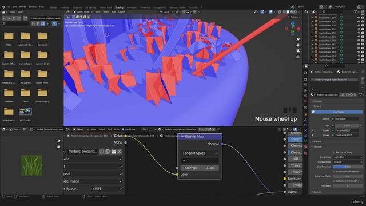Enable the Backface Culling checkbox
Screen dimensions: 366x206
[x=334, y=152]
